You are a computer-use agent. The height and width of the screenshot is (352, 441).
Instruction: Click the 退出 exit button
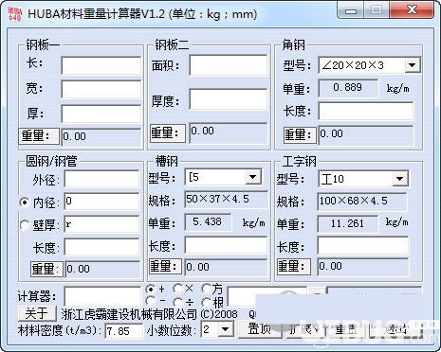(396, 330)
